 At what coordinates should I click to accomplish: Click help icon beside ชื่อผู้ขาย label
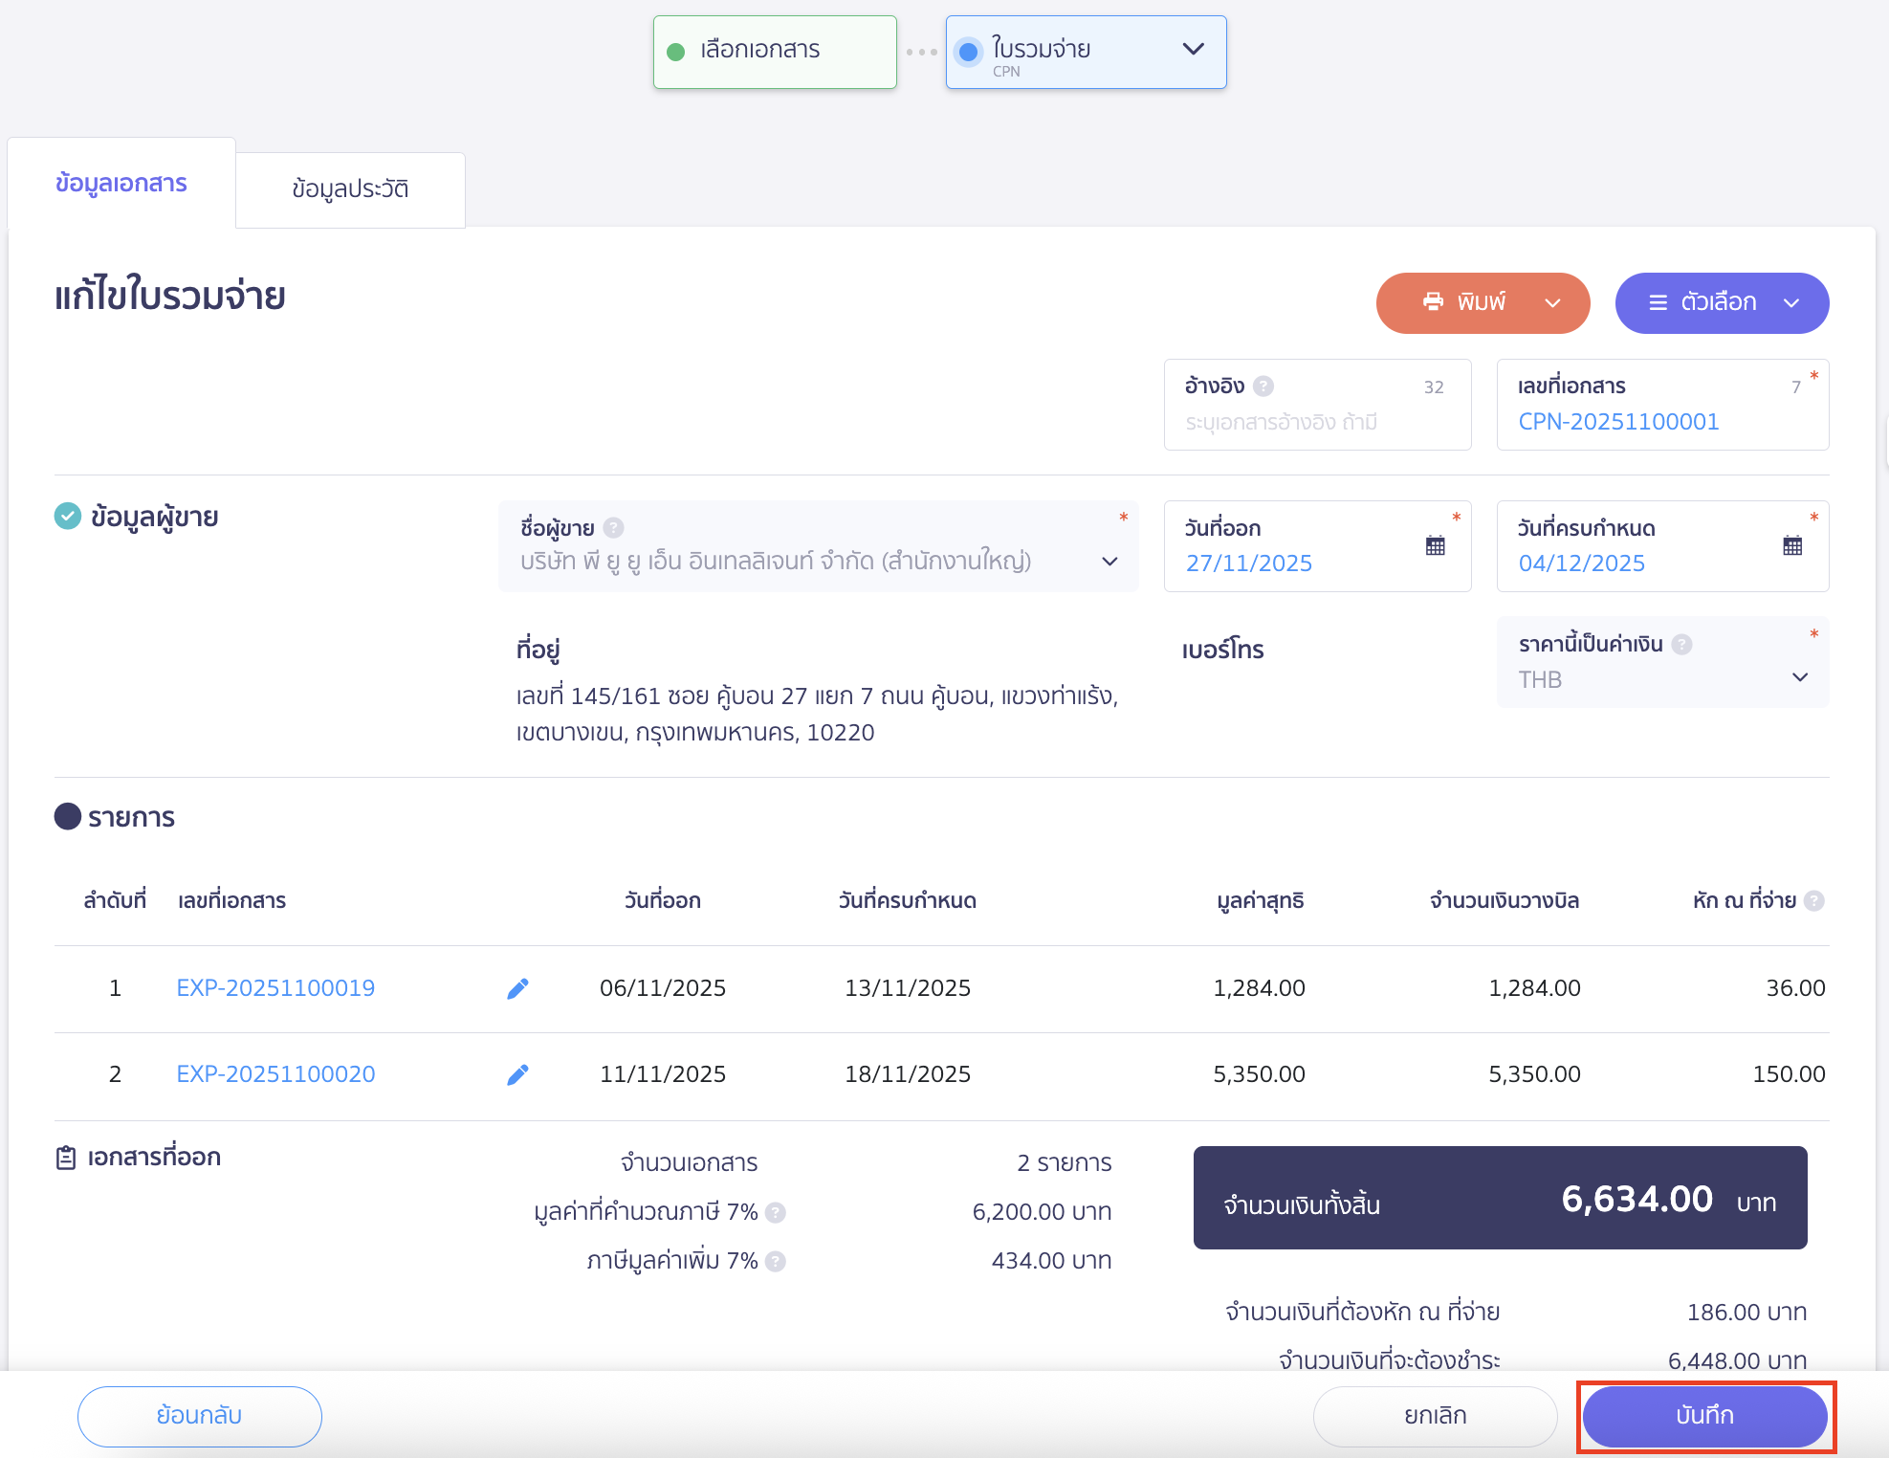tap(614, 527)
